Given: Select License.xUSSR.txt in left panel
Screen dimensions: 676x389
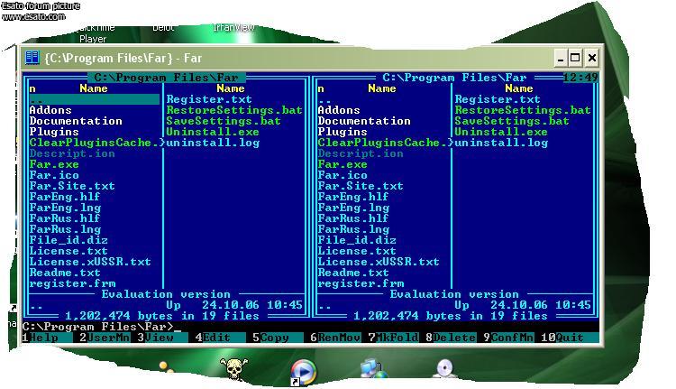Looking at the screenshot, I should click(90, 262).
